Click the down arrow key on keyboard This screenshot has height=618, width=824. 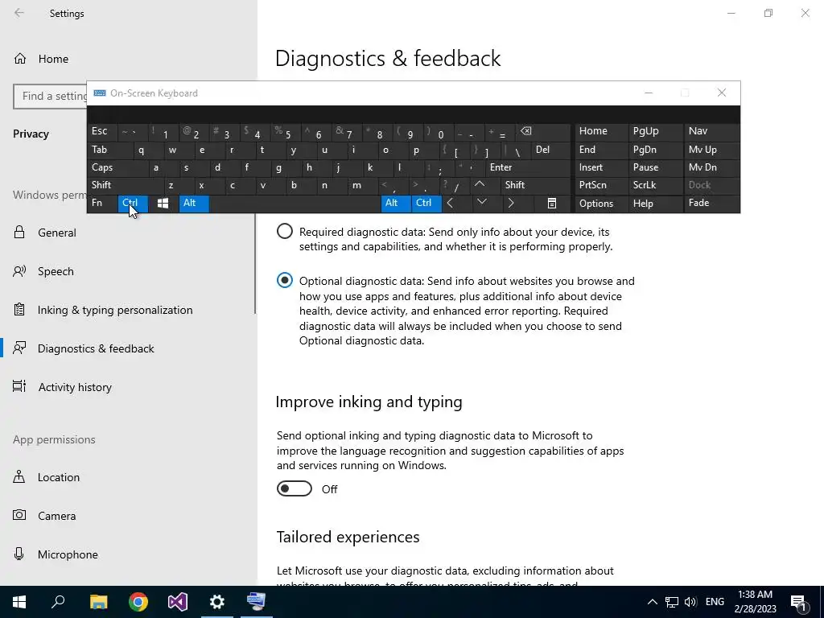(x=481, y=203)
